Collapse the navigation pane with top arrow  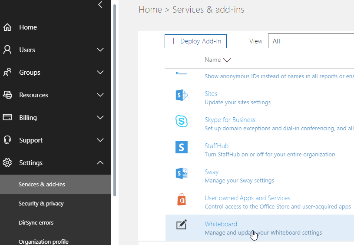click(x=100, y=5)
